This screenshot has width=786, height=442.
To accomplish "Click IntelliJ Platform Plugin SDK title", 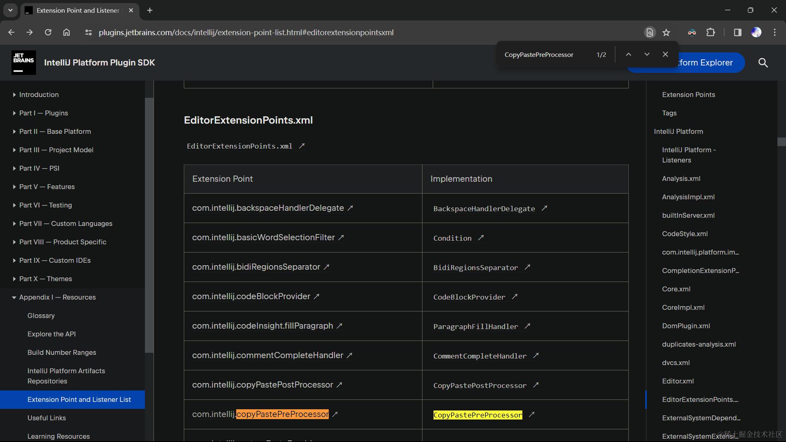I will coord(99,63).
